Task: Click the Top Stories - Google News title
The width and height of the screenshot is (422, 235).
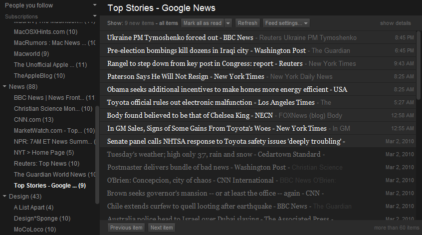Action: pos(161,8)
